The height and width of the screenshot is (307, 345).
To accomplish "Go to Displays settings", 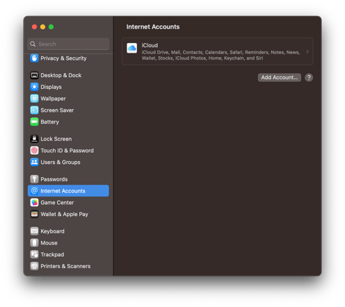I will point(51,87).
